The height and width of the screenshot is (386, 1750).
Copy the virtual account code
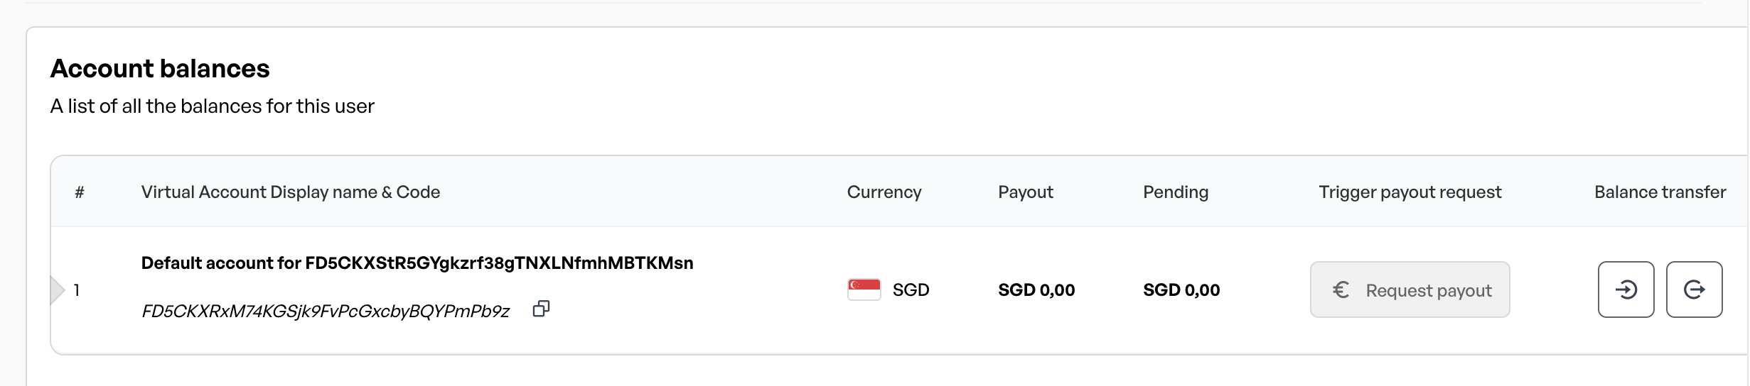(541, 309)
